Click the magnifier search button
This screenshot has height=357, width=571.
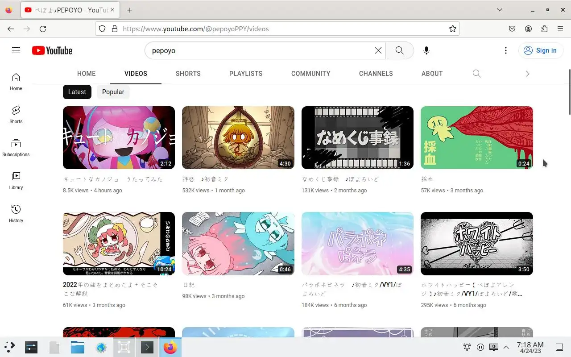[399, 50]
